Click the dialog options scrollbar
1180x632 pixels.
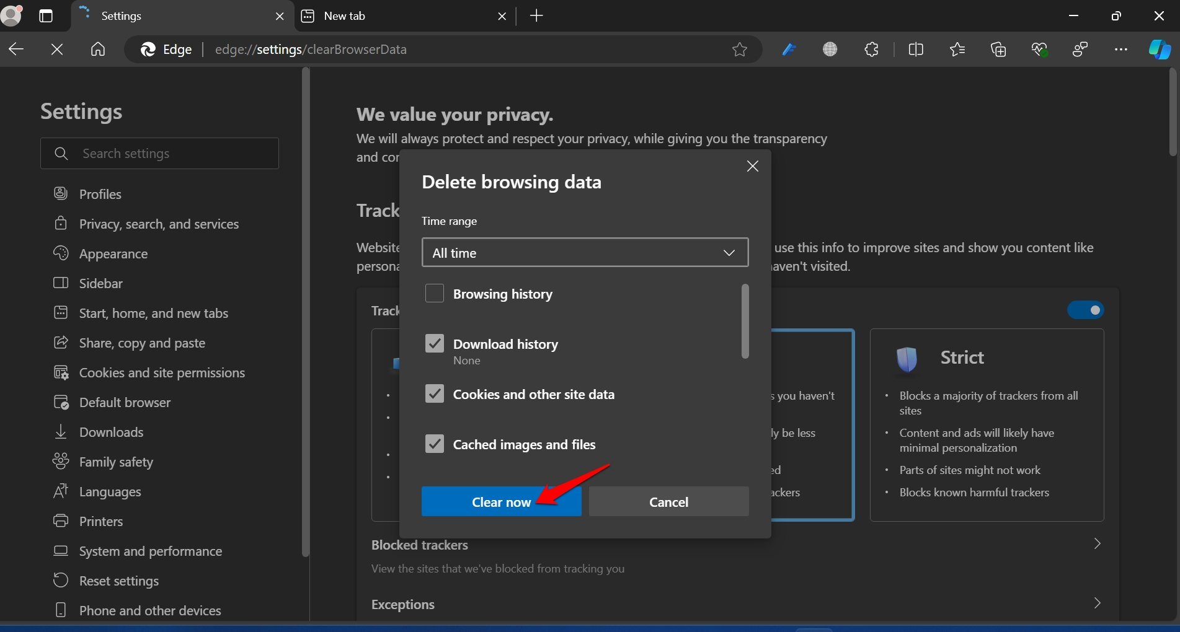(x=745, y=320)
